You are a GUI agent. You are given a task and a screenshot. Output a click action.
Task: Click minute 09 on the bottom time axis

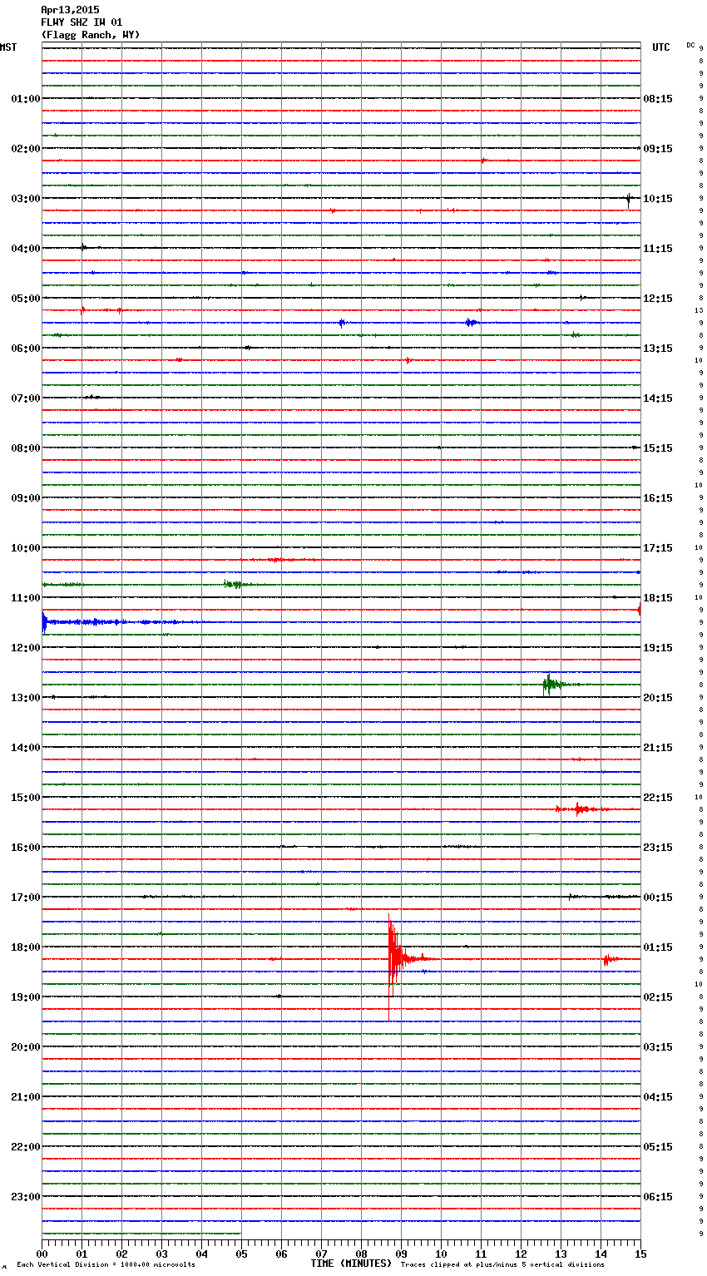tap(402, 1254)
